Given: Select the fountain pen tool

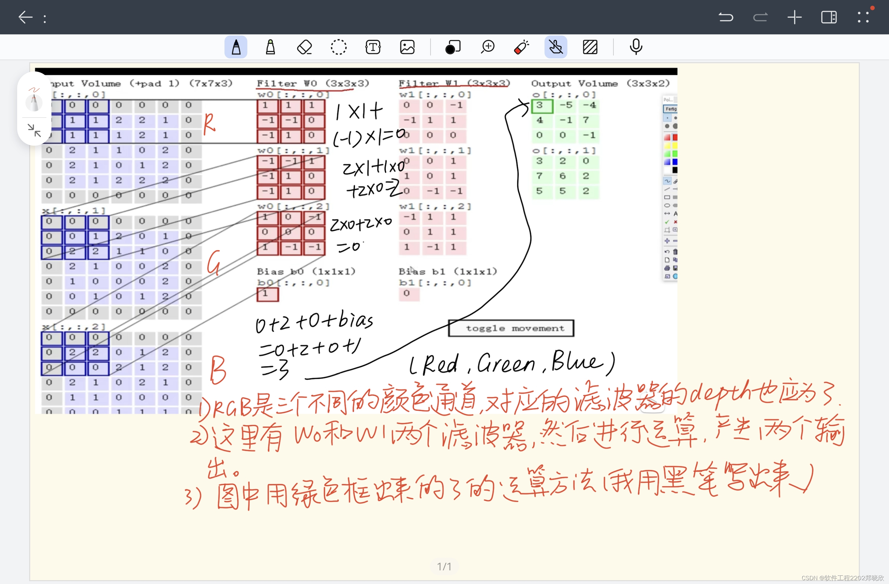Looking at the screenshot, I should (x=236, y=47).
